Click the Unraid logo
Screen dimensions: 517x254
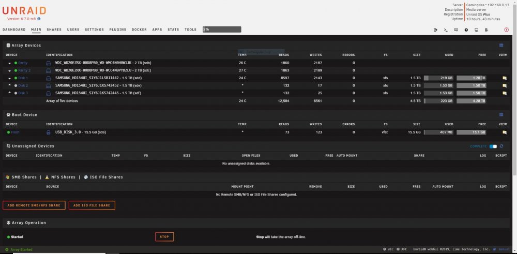point(24,10)
